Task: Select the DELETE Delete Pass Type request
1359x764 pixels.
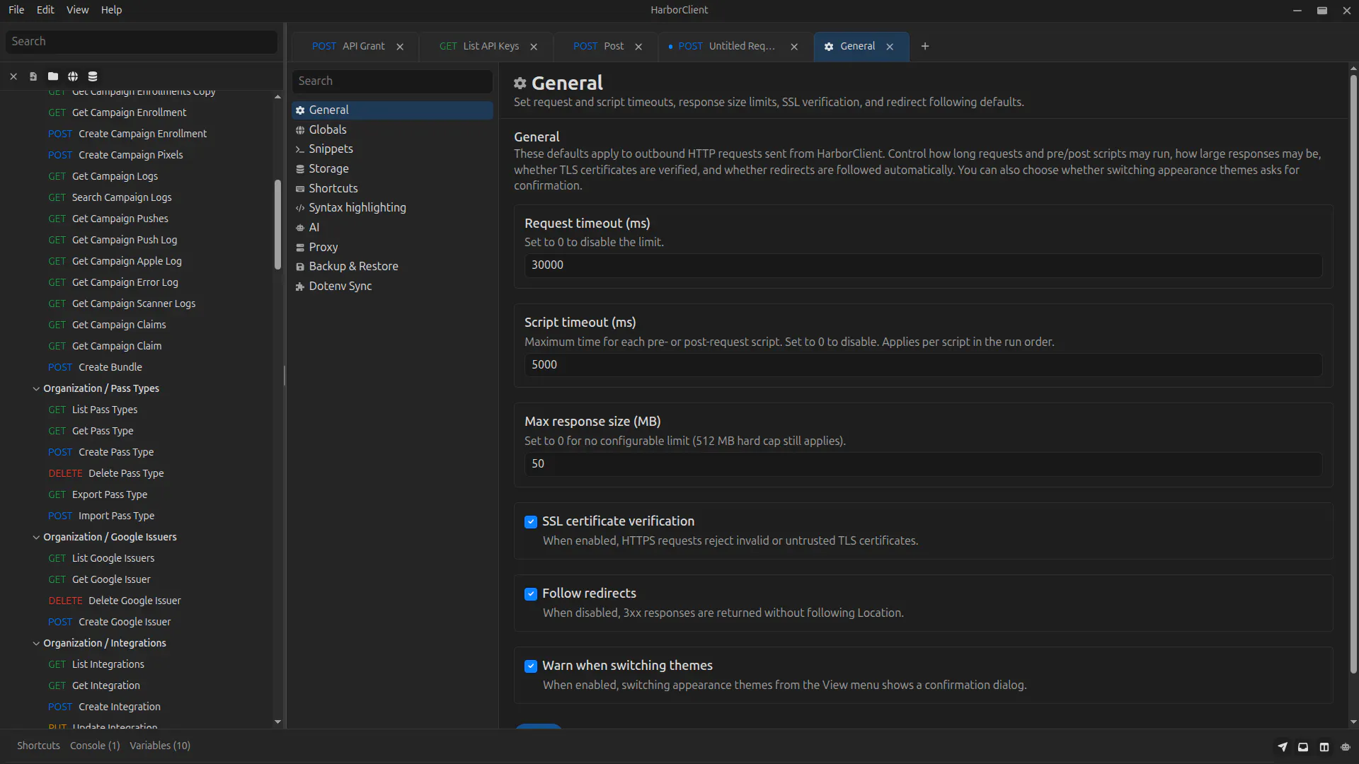Action: click(x=106, y=473)
